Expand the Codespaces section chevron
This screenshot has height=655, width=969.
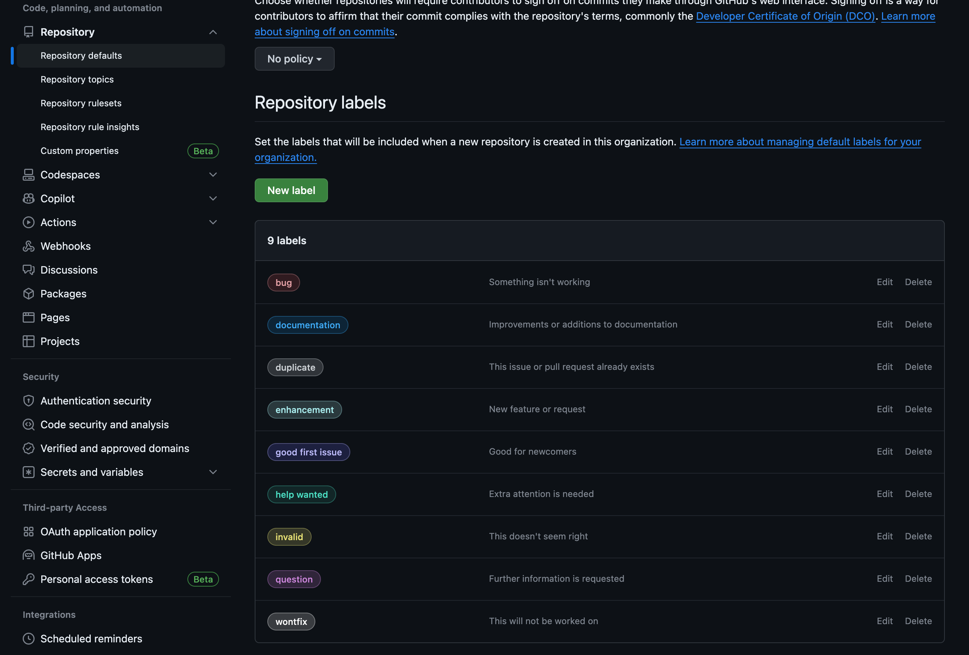point(213,175)
